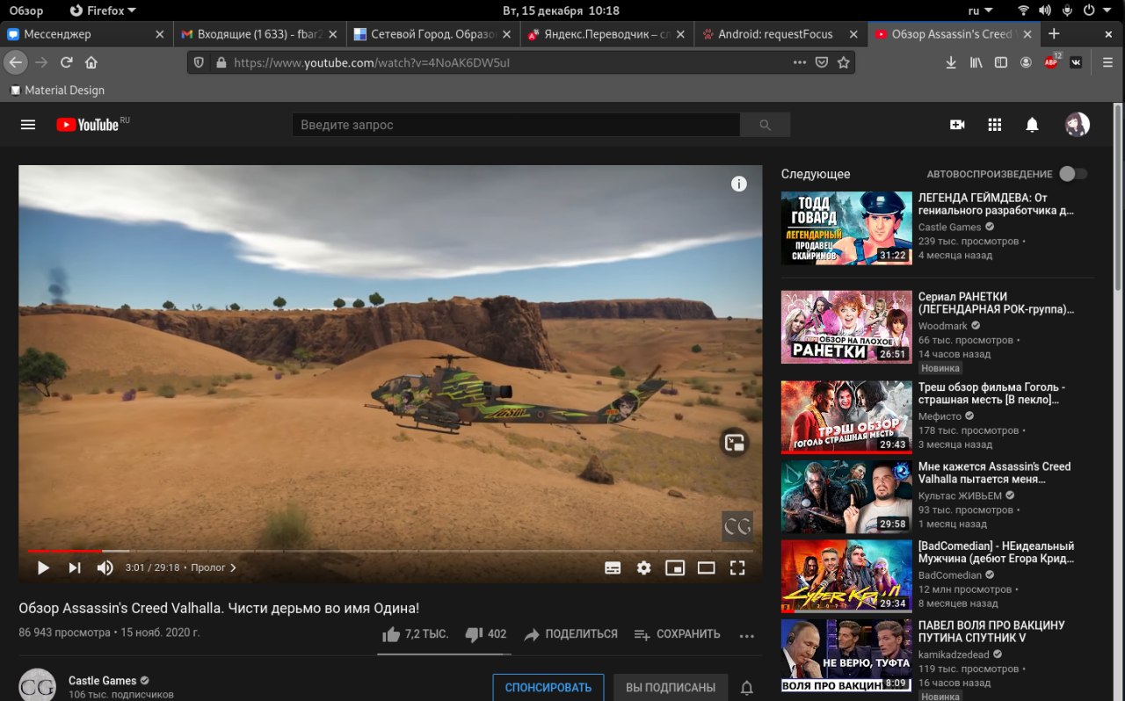This screenshot has width=1125, height=701.
Task: Toggle the АВТОВОСПРОИЗВЕДЕНИЕ autoplay switch
Action: coord(1073,174)
